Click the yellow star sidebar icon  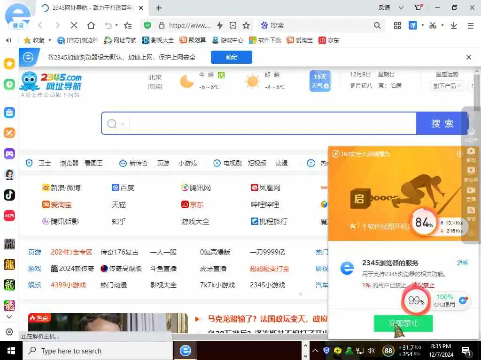[9, 64]
